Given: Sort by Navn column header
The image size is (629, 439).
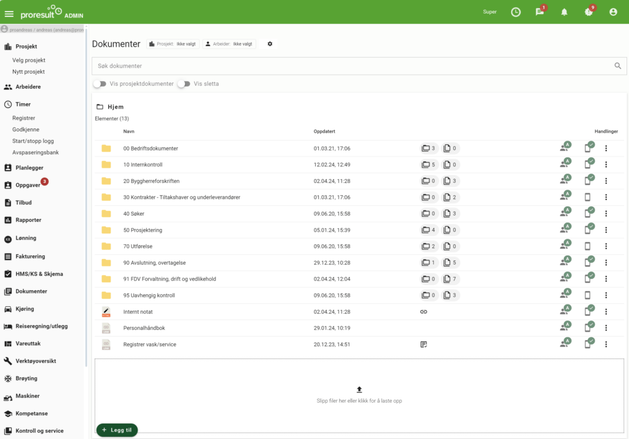Looking at the screenshot, I should tap(129, 131).
